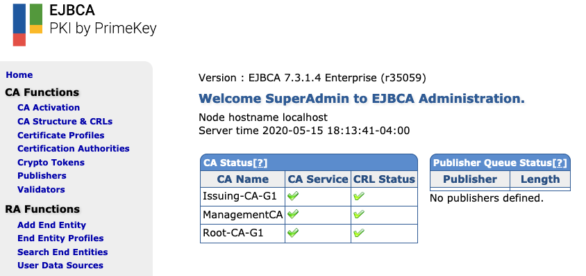Open End Entity Profiles
The image size is (586, 276).
coord(60,238)
